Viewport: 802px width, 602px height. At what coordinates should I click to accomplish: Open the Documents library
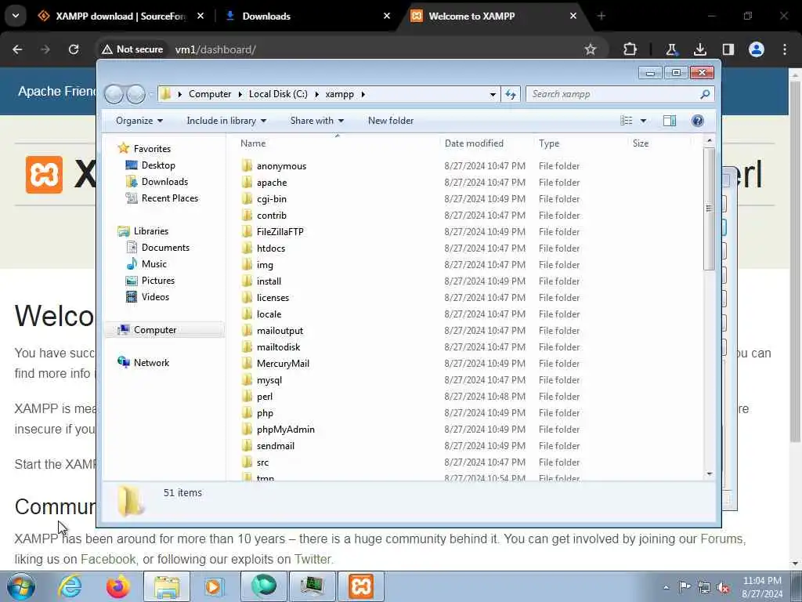165,247
